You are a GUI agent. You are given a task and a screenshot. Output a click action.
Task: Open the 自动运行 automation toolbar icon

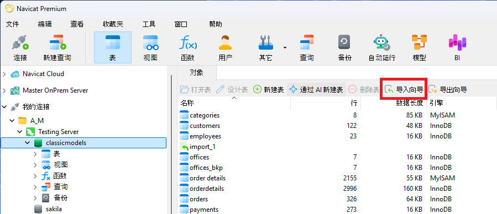pos(381,48)
